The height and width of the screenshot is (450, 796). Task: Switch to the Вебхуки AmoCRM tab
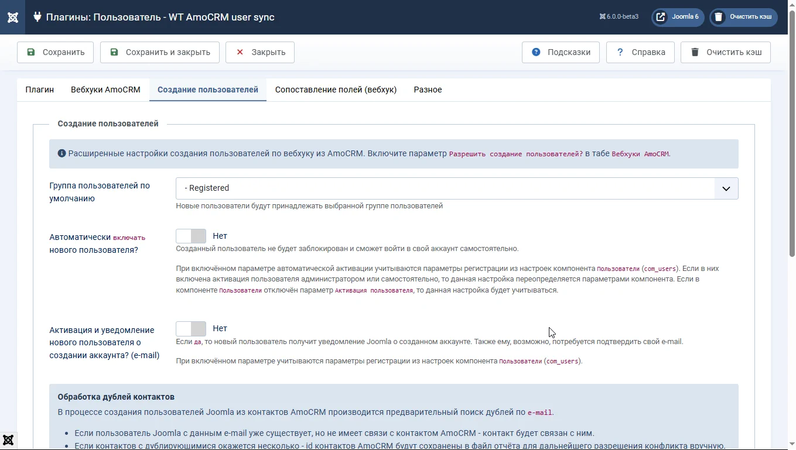coord(105,90)
